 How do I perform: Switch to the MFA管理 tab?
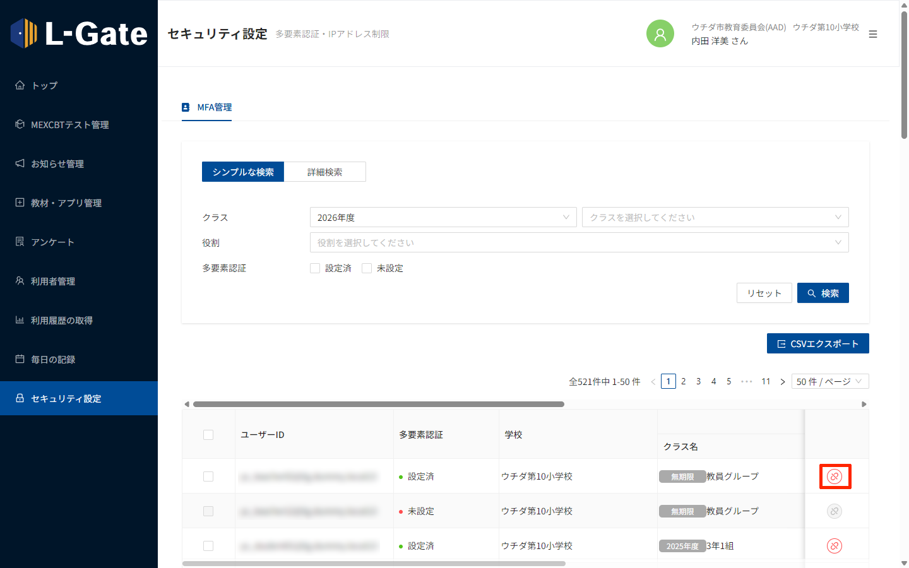[x=207, y=107]
